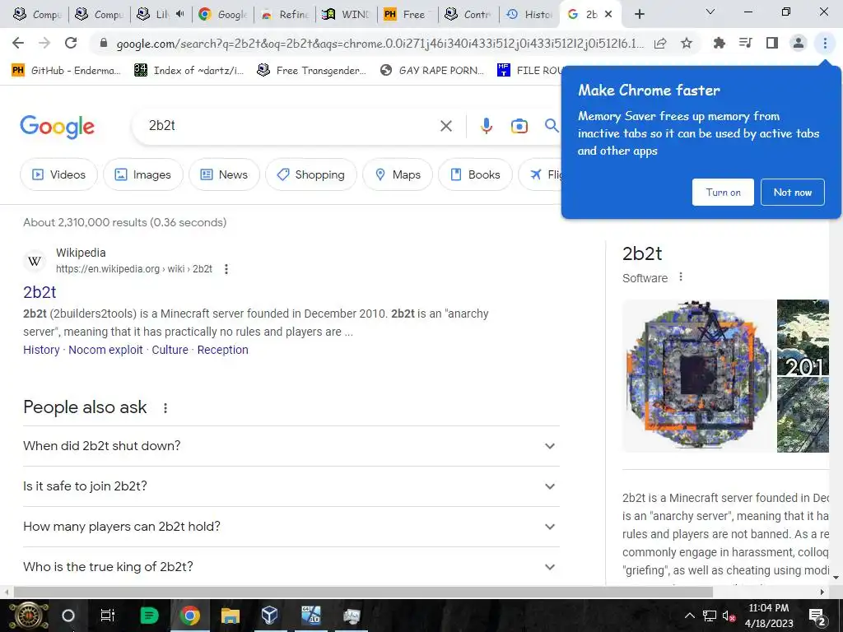Reload the current page
This screenshot has width=843, height=632.
click(x=71, y=43)
